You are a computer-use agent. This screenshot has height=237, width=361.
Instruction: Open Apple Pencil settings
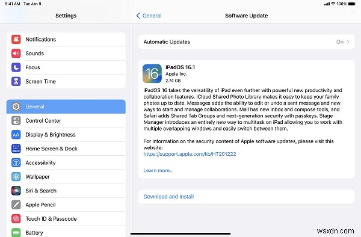(x=66, y=205)
